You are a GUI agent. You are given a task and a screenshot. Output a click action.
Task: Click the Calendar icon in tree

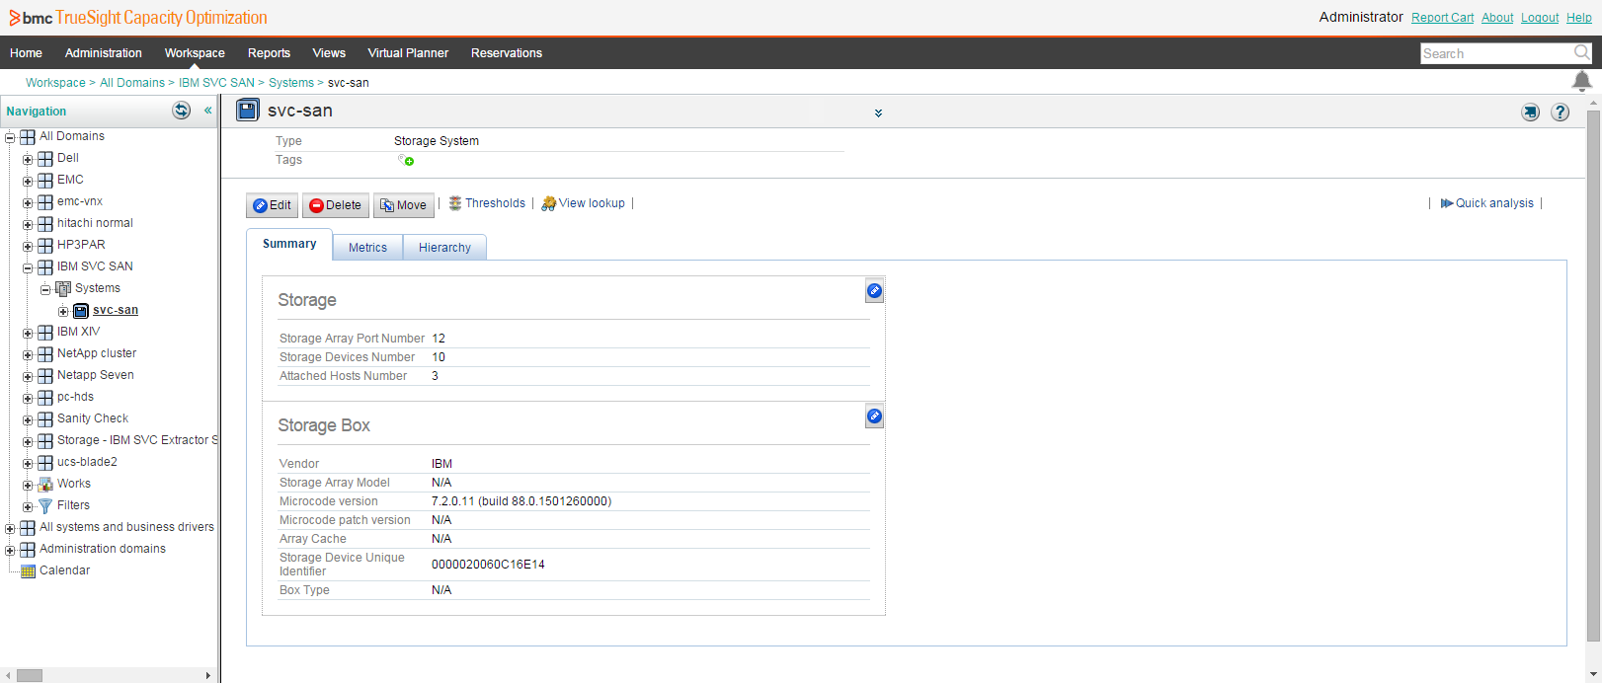(28, 571)
